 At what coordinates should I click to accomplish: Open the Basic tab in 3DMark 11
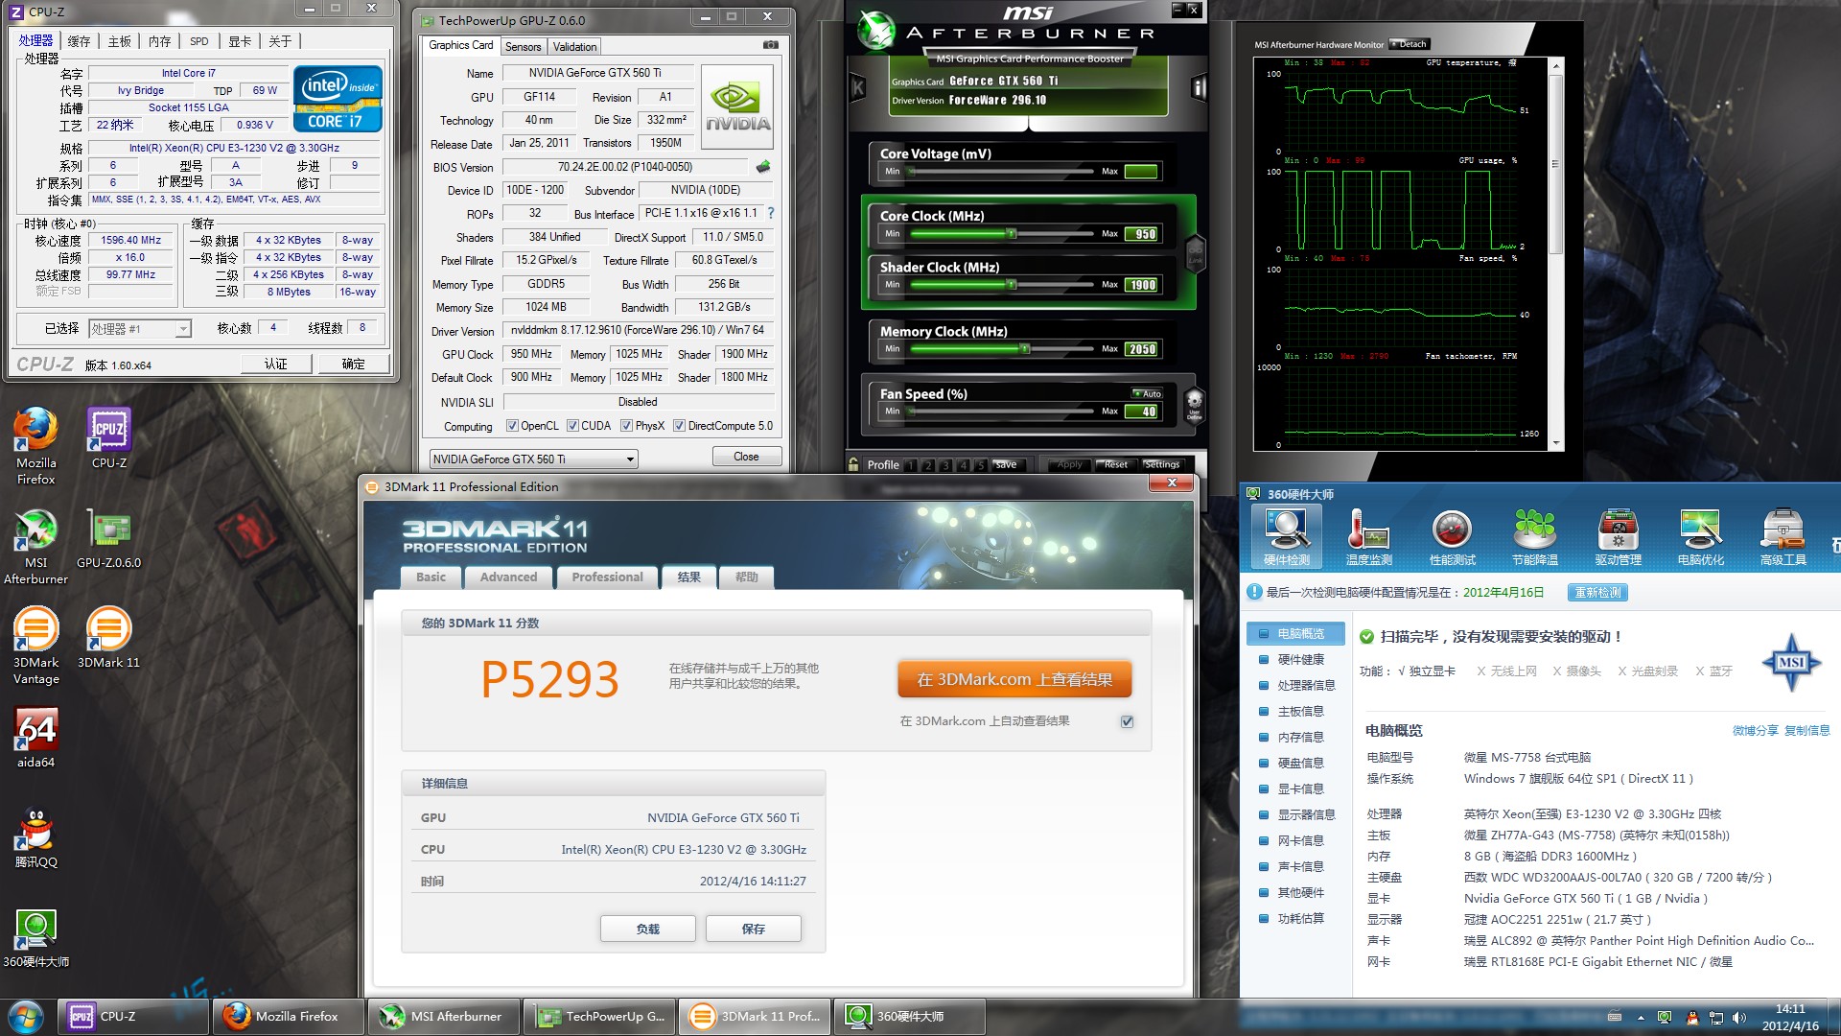click(431, 577)
